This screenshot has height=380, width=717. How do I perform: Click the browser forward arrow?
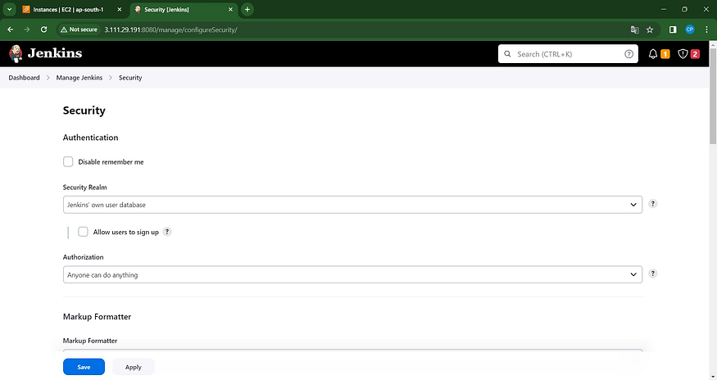pos(27,29)
